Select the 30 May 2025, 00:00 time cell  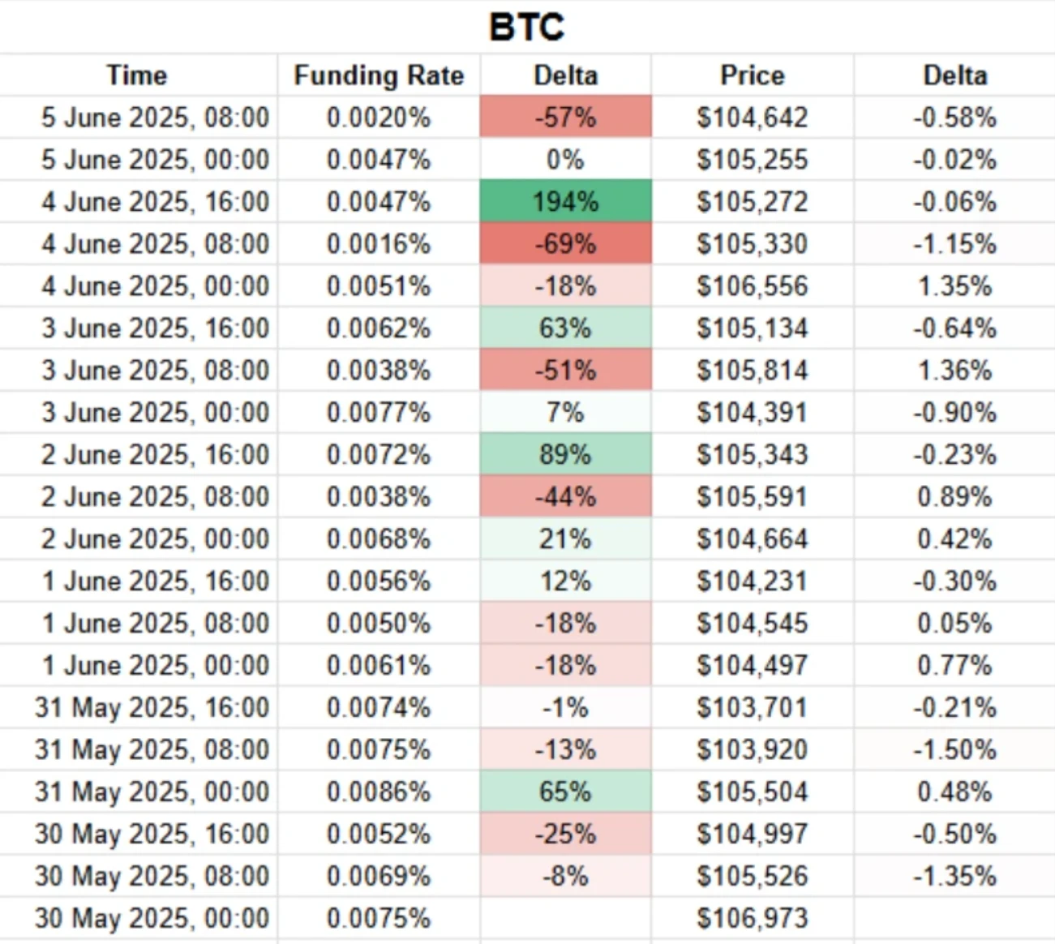pos(152,918)
